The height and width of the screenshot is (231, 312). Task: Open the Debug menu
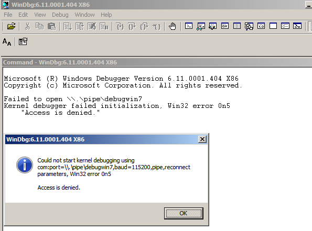60,15
